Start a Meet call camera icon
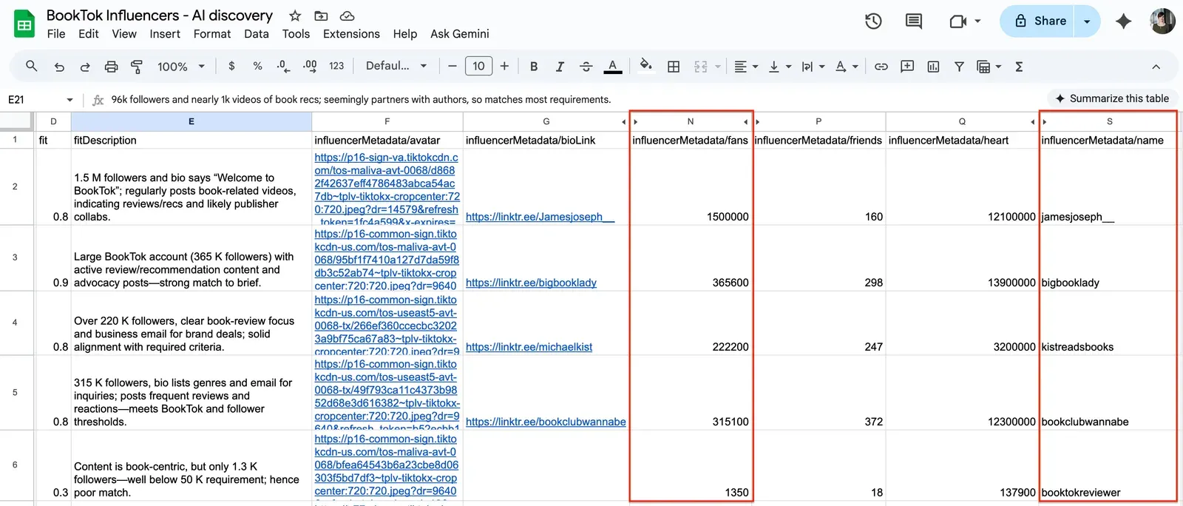Screen dimensions: 1183x506 click(958, 21)
